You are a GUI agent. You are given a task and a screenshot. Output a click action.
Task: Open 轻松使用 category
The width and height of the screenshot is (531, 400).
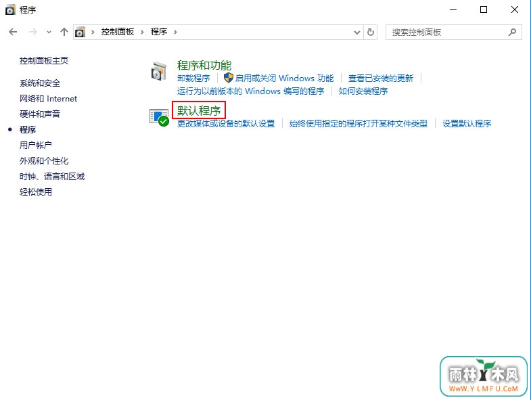coord(36,192)
